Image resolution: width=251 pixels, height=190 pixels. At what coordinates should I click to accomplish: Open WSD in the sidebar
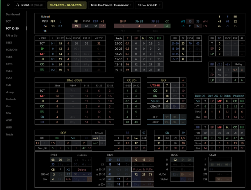coord(9,120)
